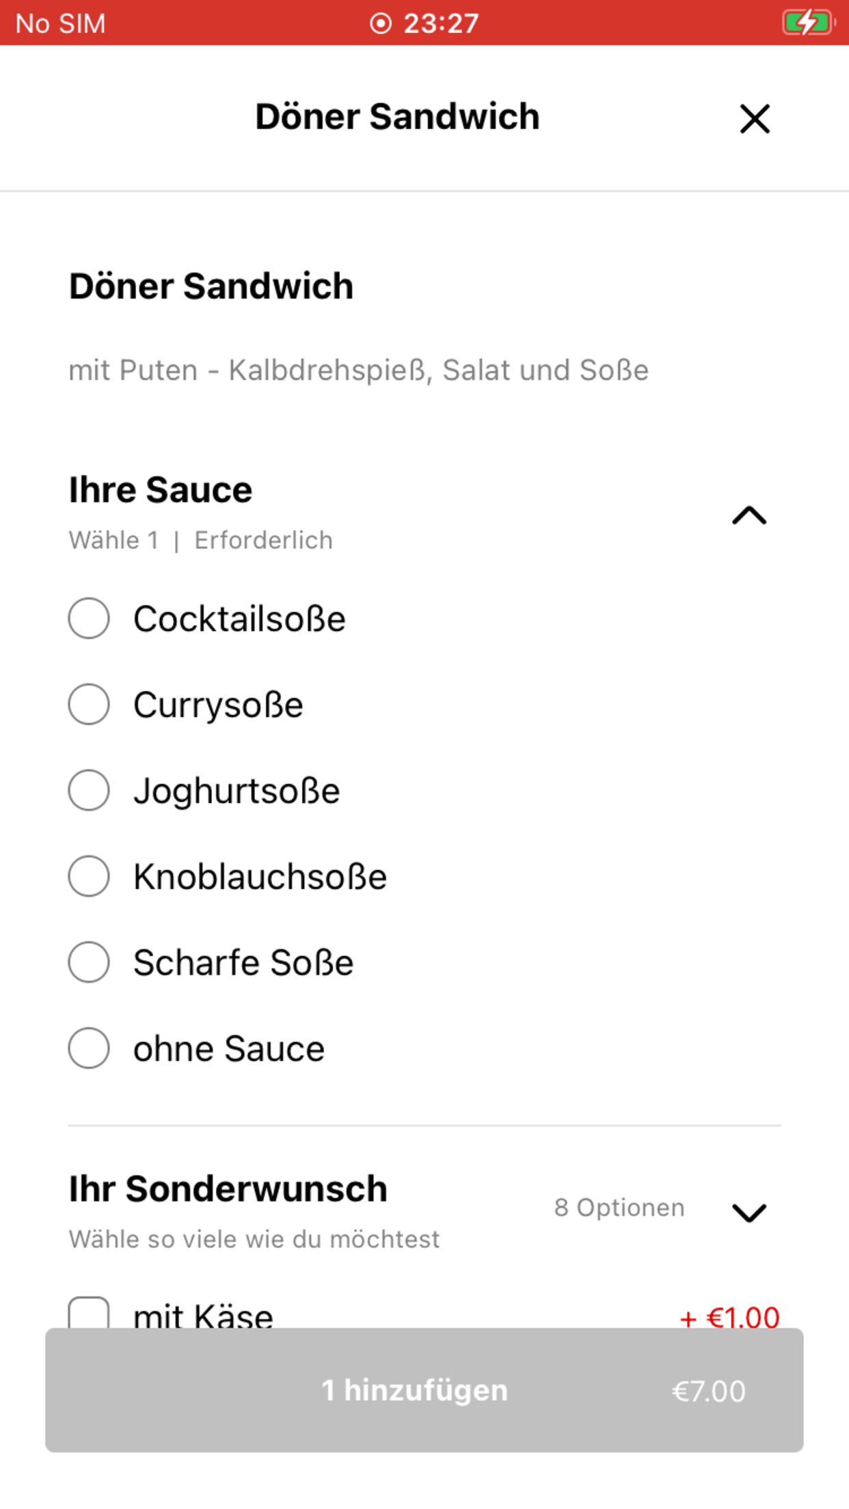This screenshot has width=849, height=1509.
Task: Pick Scharfe Soße radio button
Action: click(x=89, y=962)
